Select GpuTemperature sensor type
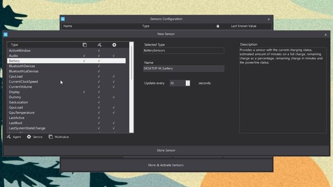The width and height of the screenshot is (333, 187). click(66, 113)
